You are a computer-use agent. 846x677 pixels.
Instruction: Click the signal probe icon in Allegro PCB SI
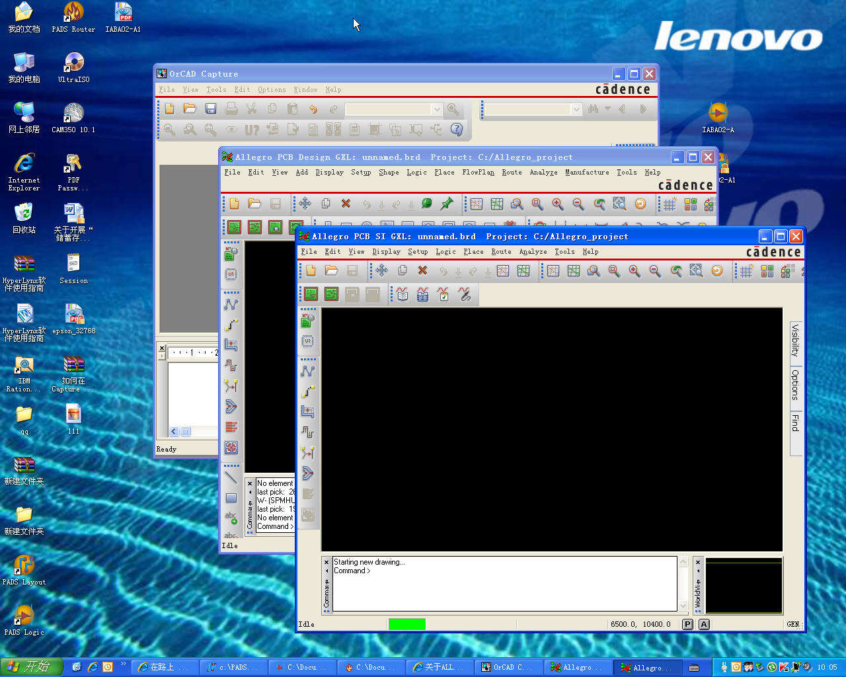pyautogui.click(x=464, y=294)
